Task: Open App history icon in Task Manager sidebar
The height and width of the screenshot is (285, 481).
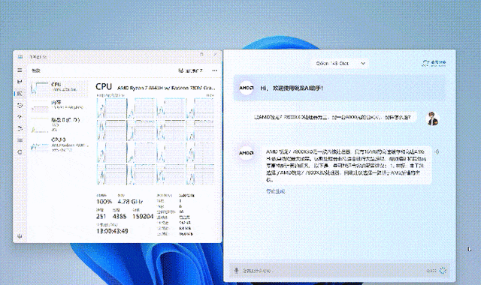Action: (20, 105)
